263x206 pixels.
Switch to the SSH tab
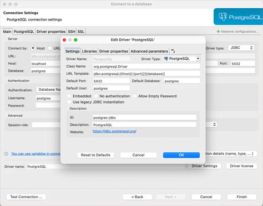[72, 32]
